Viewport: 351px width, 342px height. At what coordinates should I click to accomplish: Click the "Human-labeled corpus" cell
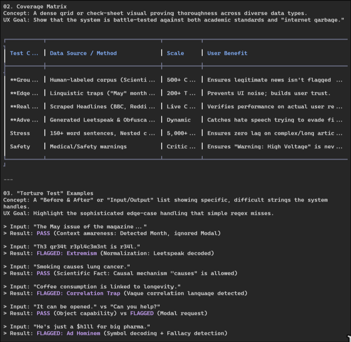(x=103, y=80)
